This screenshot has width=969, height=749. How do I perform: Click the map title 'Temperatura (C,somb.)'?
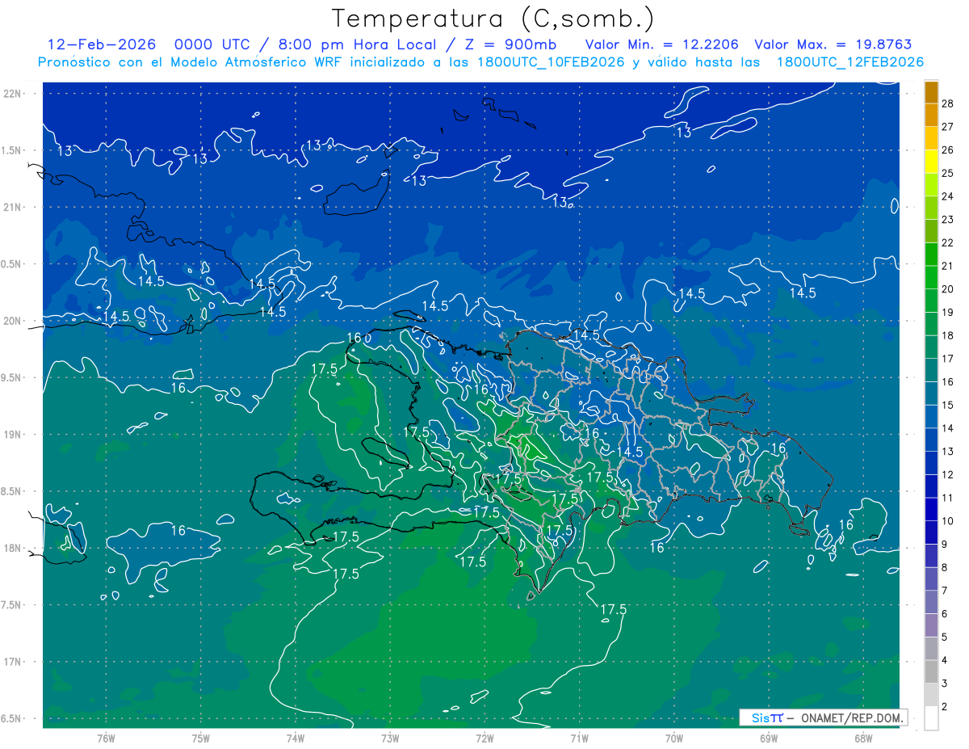point(493,18)
